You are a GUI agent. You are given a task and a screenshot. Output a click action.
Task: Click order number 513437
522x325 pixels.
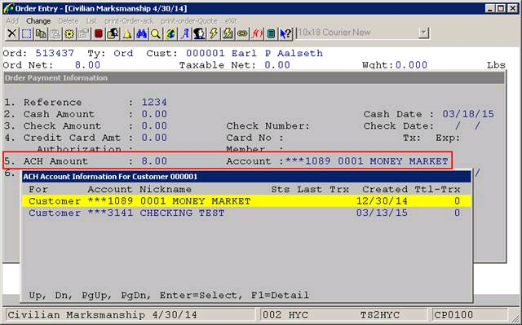point(55,53)
